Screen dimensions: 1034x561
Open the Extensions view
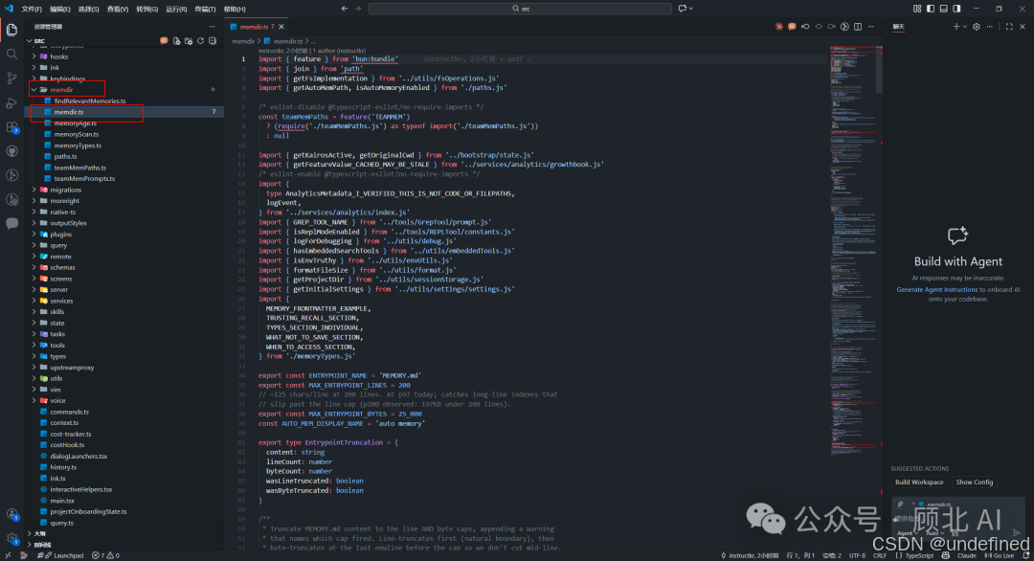[x=11, y=126]
